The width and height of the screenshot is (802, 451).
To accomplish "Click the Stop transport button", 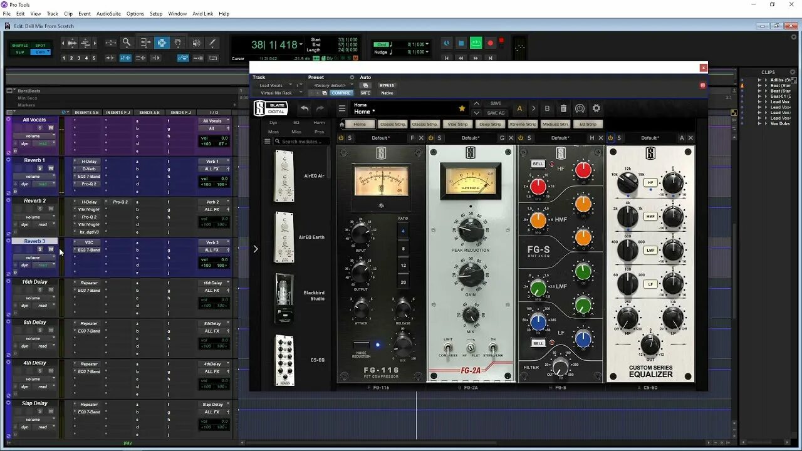I will (461, 43).
